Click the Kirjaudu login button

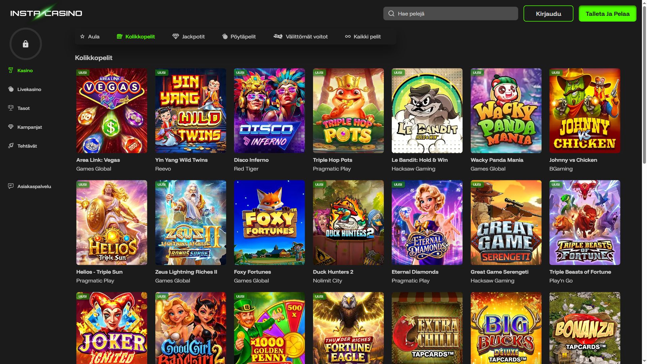548,13
